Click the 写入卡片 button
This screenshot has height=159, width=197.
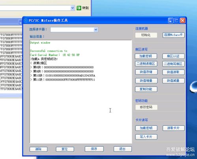click(x=146, y=137)
